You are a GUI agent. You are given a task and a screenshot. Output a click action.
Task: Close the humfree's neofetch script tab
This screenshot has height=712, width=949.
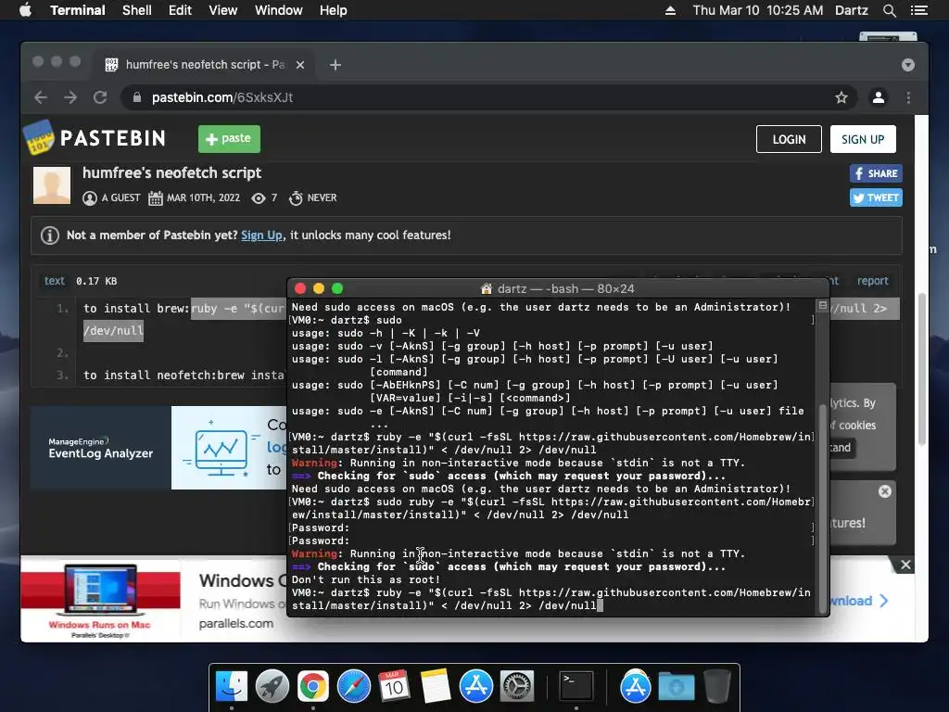[x=300, y=65]
